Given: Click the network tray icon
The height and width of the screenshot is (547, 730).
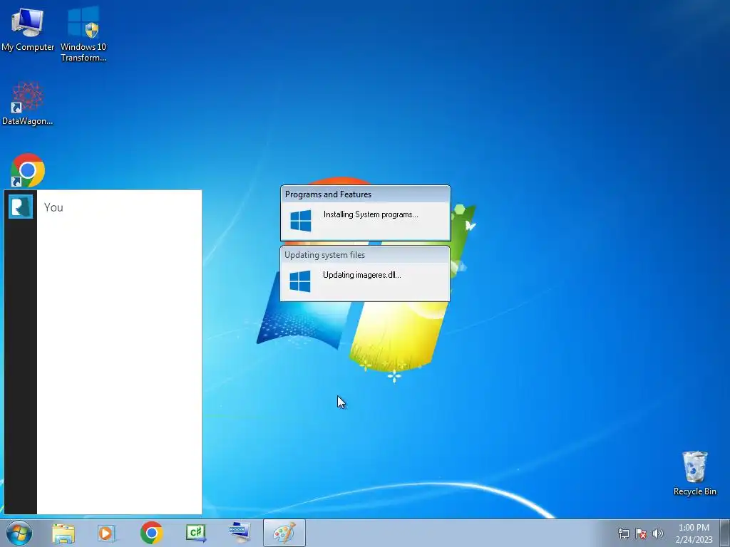Looking at the screenshot, I should [623, 533].
